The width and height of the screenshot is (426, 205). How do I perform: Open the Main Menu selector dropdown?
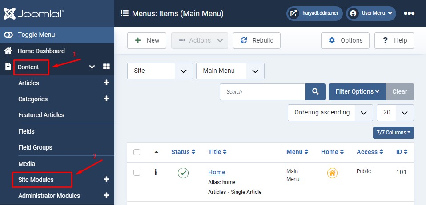[x=230, y=71]
